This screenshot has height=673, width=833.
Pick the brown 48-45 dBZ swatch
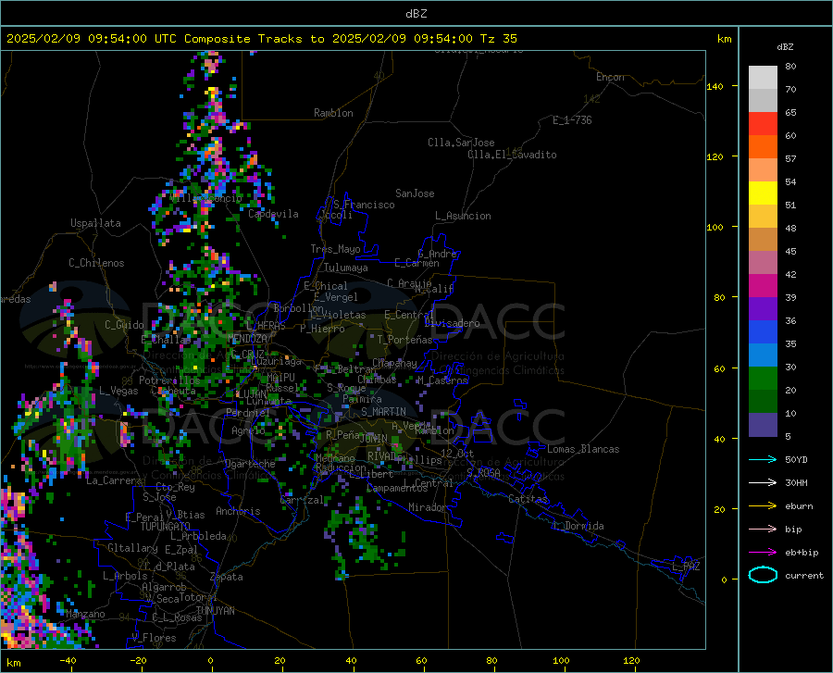[x=763, y=240]
